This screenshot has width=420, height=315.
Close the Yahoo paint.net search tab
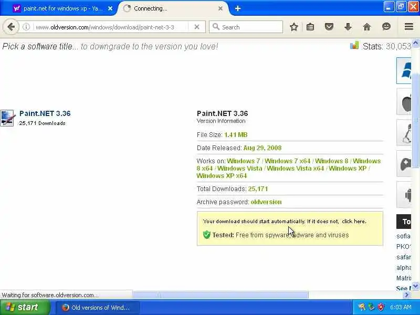110,8
